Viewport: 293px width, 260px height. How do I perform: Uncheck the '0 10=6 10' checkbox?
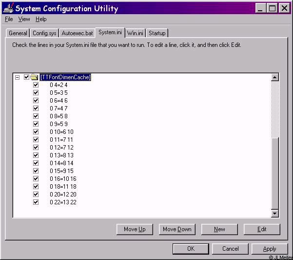(36, 132)
